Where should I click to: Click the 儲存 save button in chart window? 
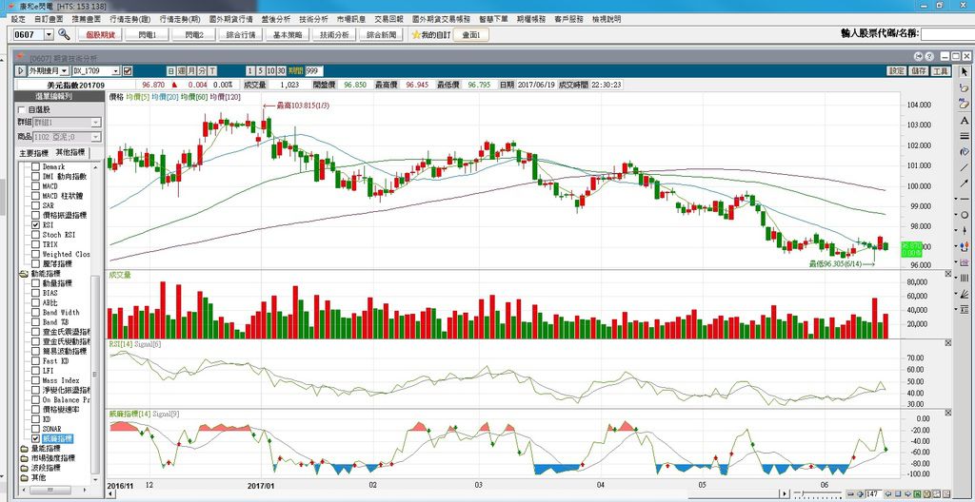pos(919,70)
